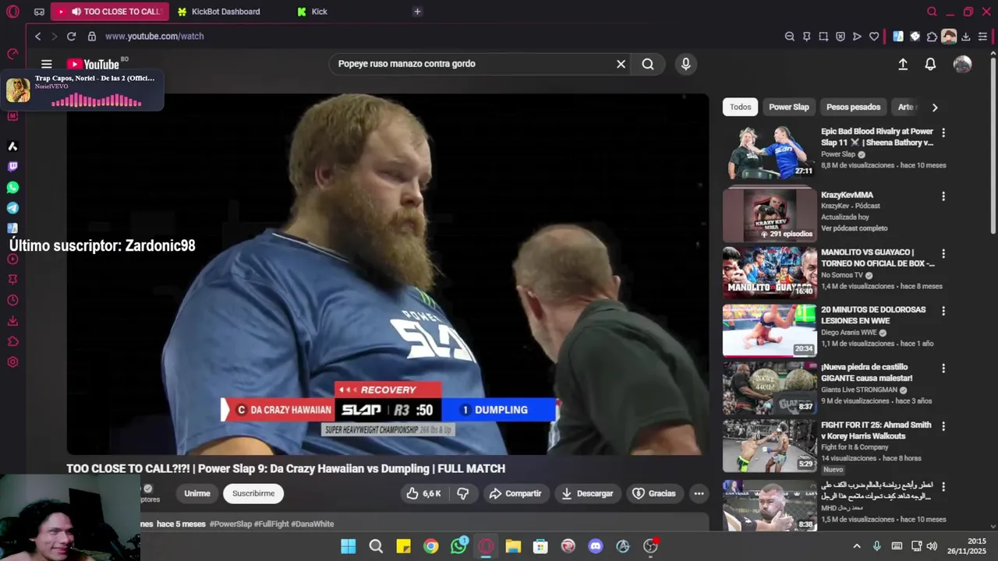Open options for FIGHT FOR IT 25 video
The width and height of the screenshot is (998, 561).
tap(943, 426)
